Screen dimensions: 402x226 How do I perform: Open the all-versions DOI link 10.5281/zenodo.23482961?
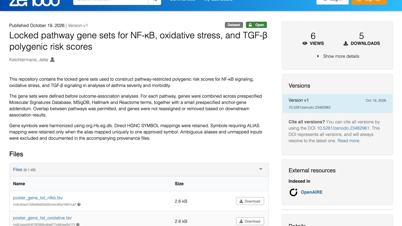pyautogui.click(x=344, y=128)
